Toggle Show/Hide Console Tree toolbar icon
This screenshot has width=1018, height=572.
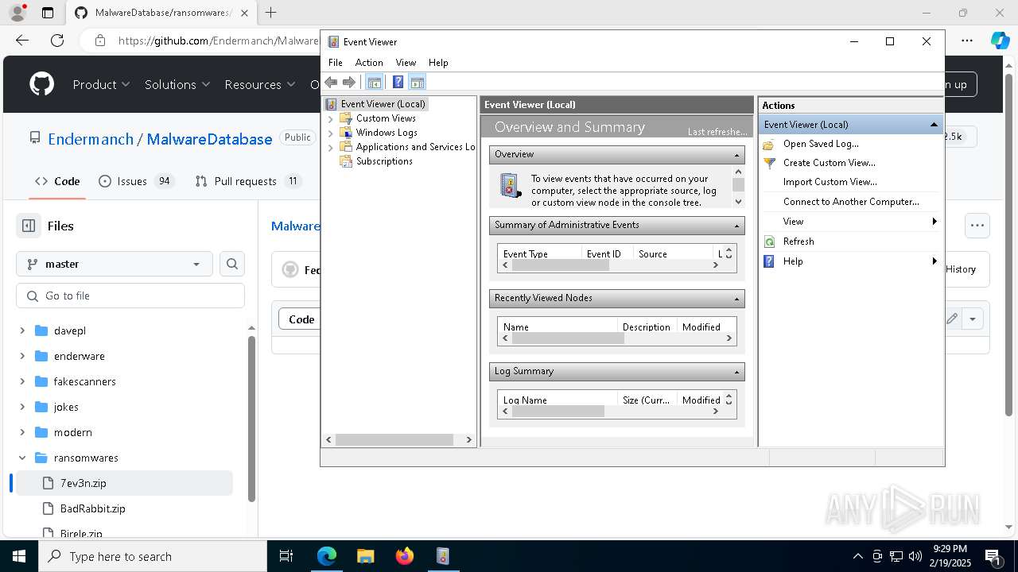point(375,82)
